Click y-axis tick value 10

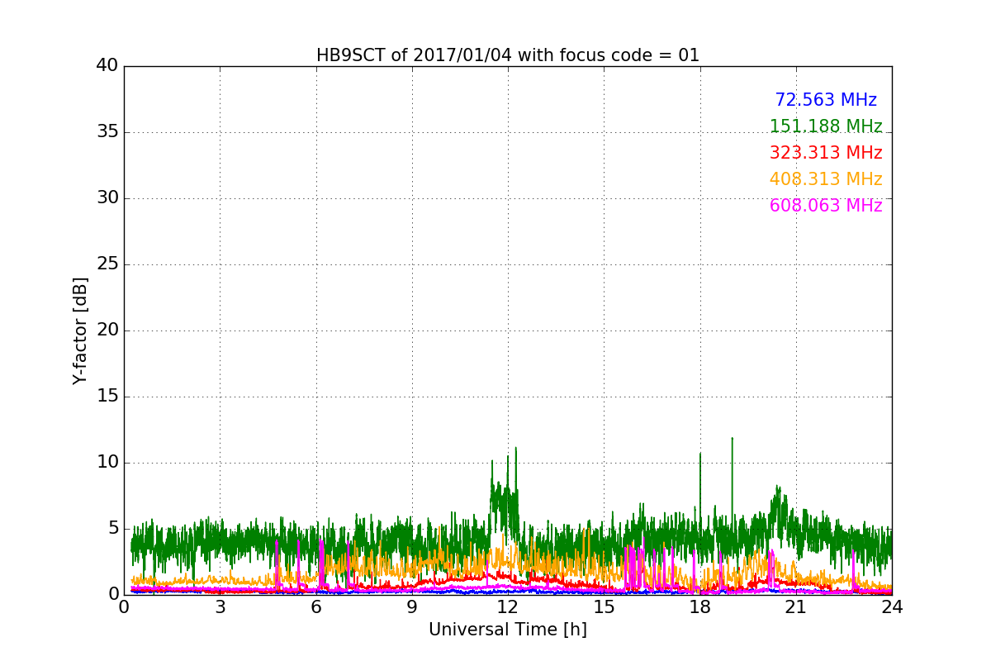tap(107, 463)
